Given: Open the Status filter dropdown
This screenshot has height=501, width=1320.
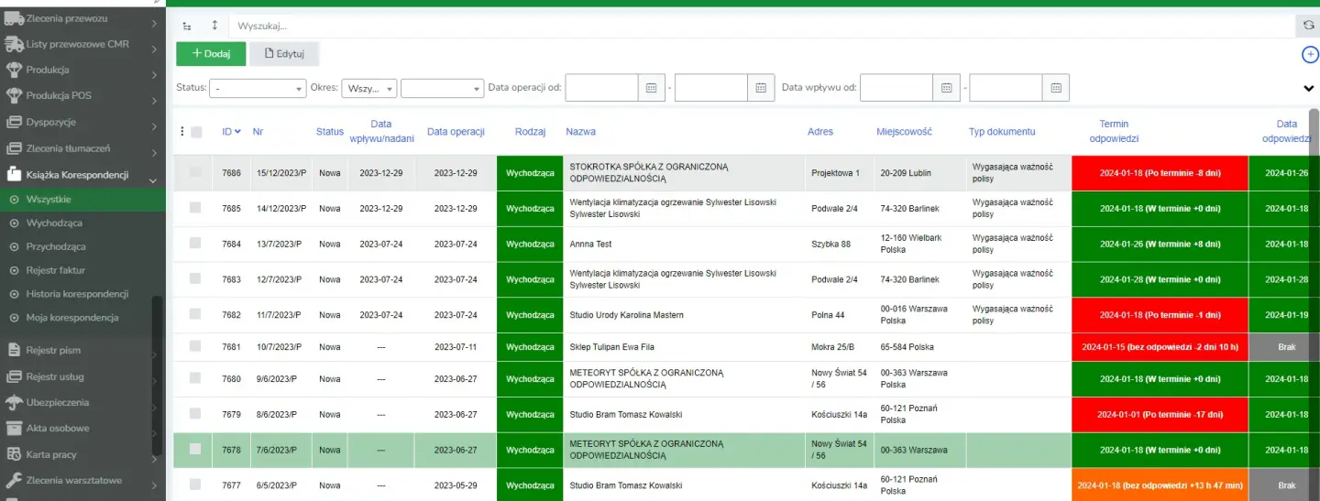Looking at the screenshot, I should tap(258, 88).
